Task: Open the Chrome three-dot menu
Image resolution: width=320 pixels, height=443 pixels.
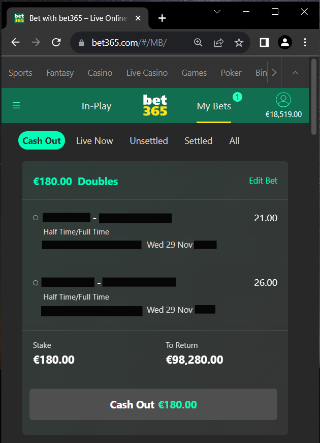Action: point(305,43)
